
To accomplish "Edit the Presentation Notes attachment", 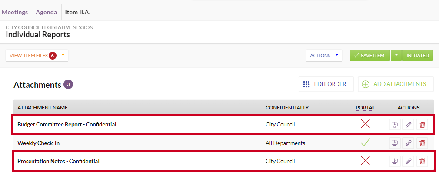I will coord(409,161).
